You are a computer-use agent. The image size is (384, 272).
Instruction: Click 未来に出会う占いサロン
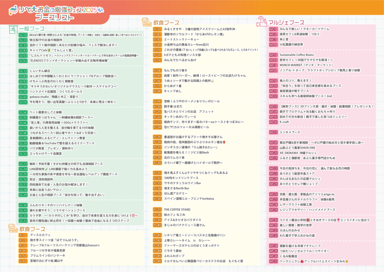40,190
